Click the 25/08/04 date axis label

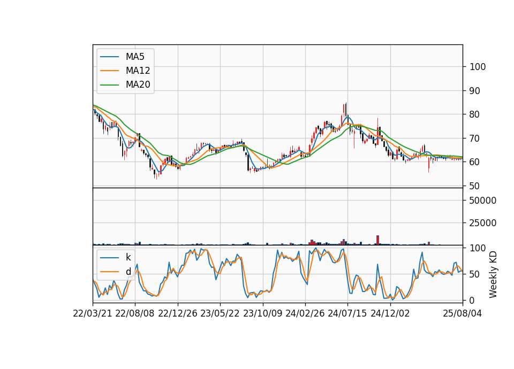(462, 313)
